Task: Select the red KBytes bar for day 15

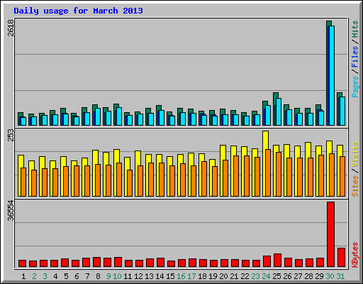Action: pyautogui.click(x=171, y=264)
